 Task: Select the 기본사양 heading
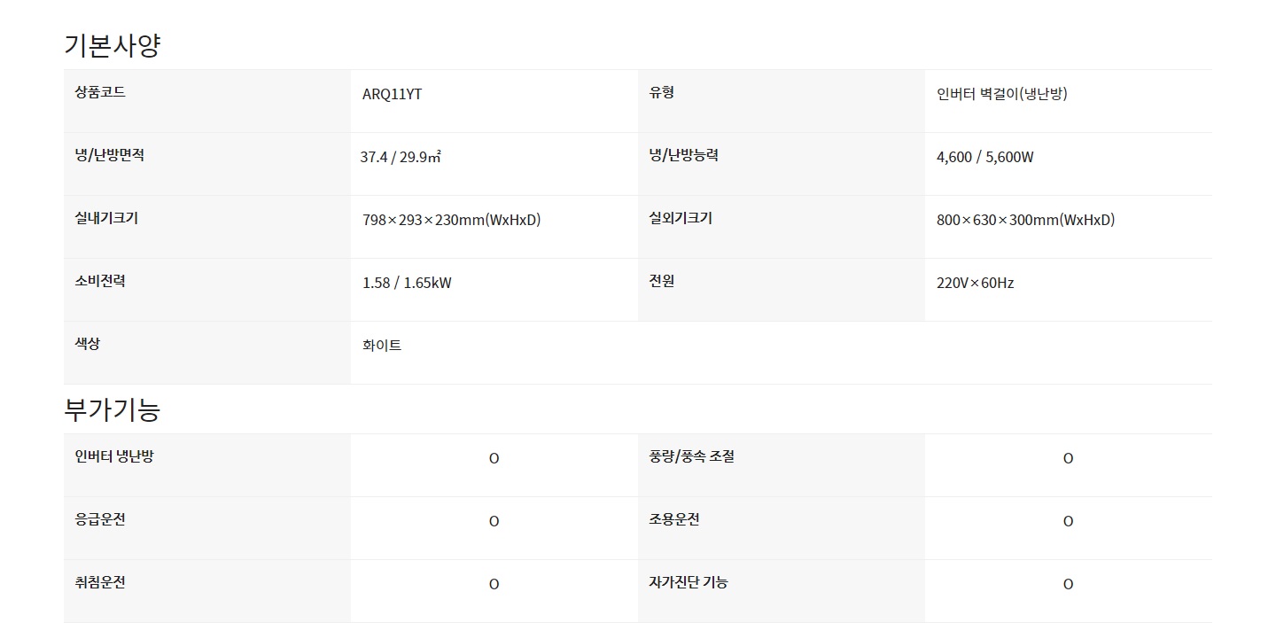113,45
